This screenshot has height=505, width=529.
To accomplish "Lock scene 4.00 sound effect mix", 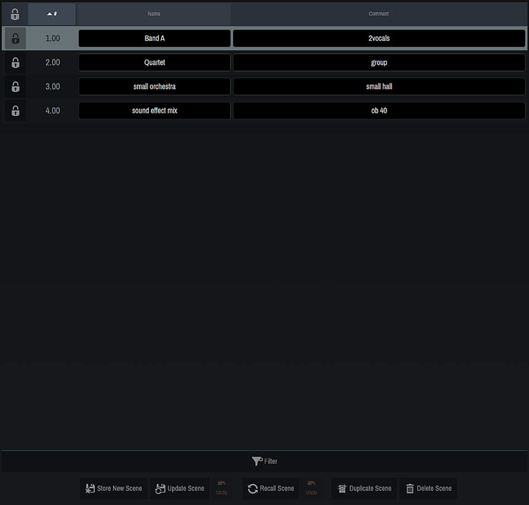I will click(15, 111).
